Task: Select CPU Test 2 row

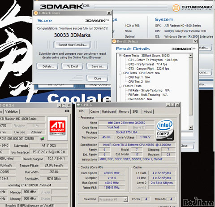Action: (x=139, y=82)
